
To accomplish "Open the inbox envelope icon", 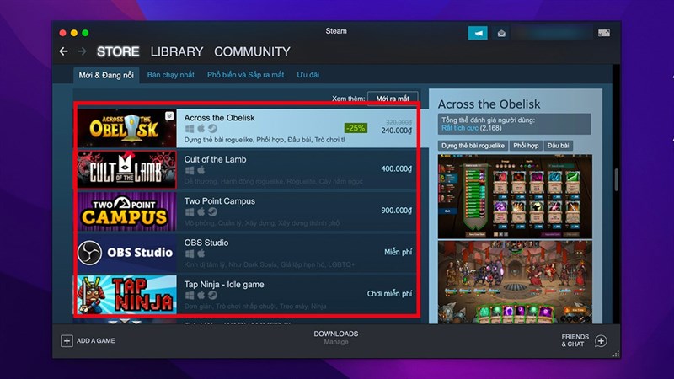I will click(x=501, y=33).
